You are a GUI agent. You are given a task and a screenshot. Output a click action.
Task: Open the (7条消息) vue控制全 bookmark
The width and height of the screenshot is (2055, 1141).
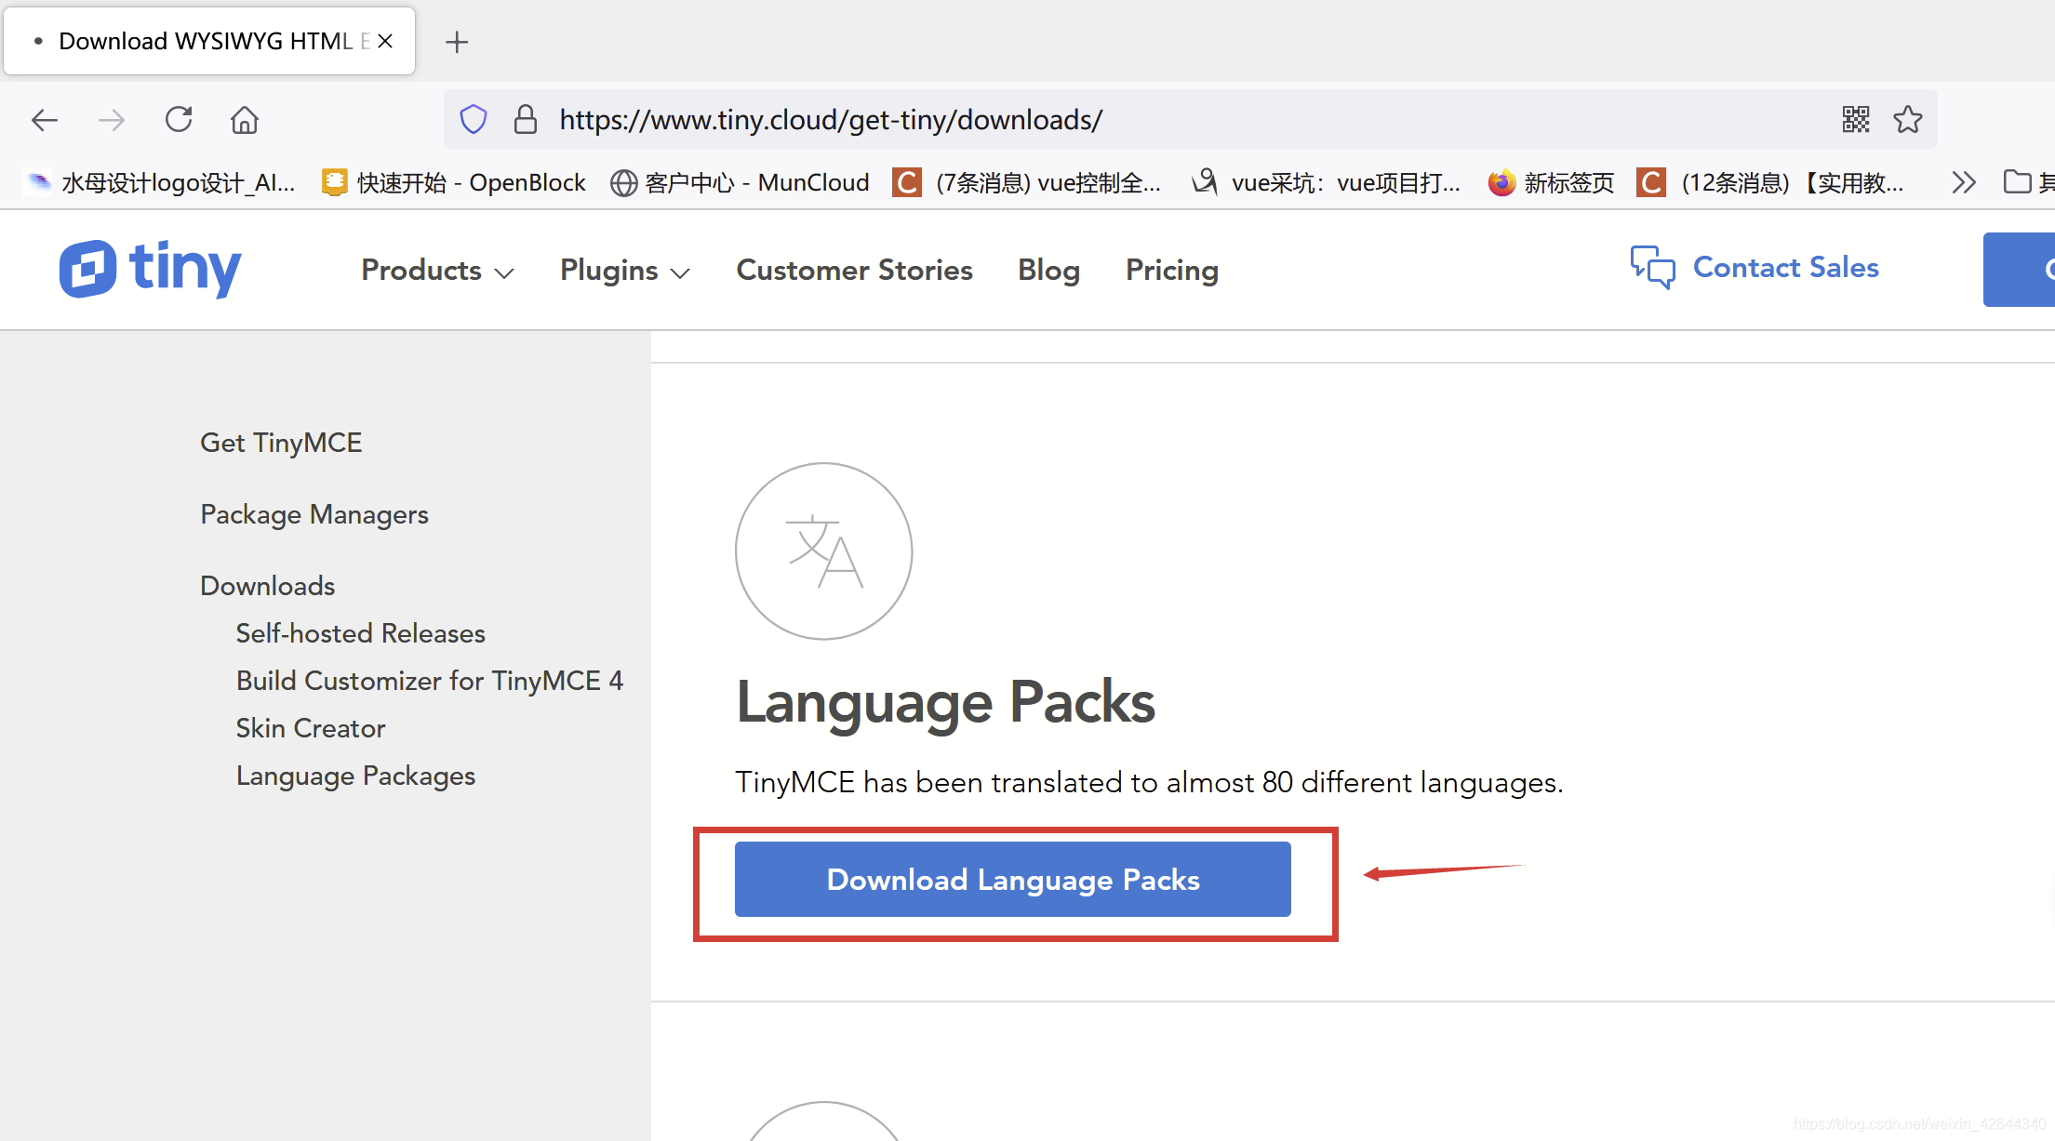tap(1027, 182)
